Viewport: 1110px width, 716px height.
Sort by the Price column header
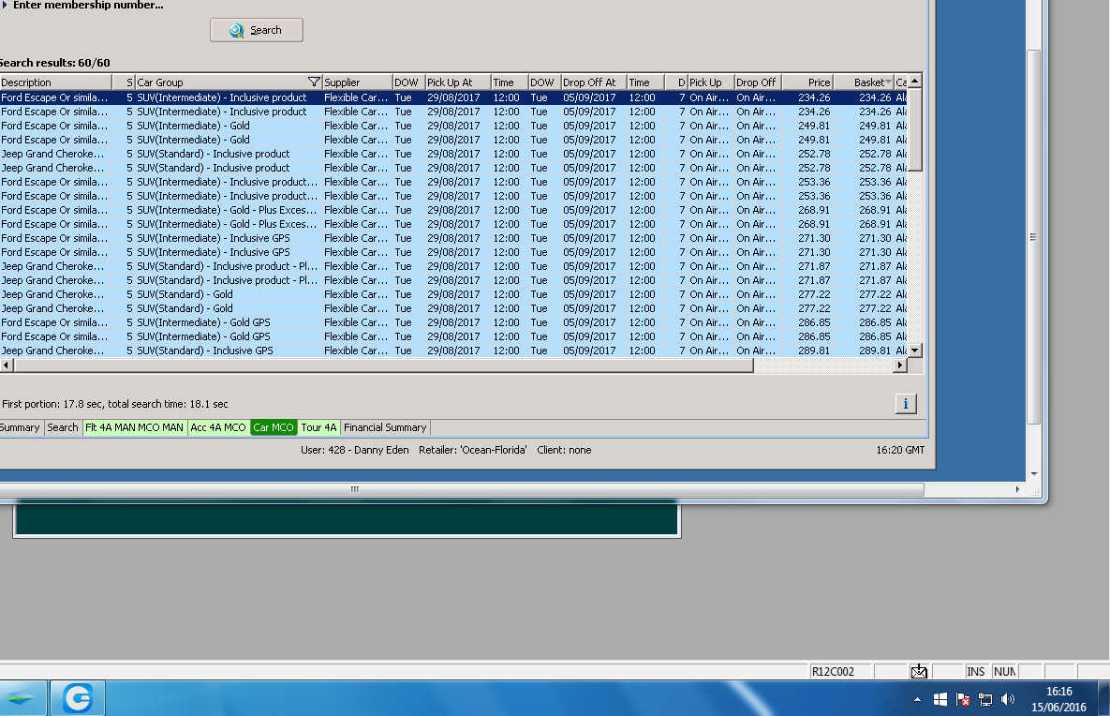(x=807, y=82)
